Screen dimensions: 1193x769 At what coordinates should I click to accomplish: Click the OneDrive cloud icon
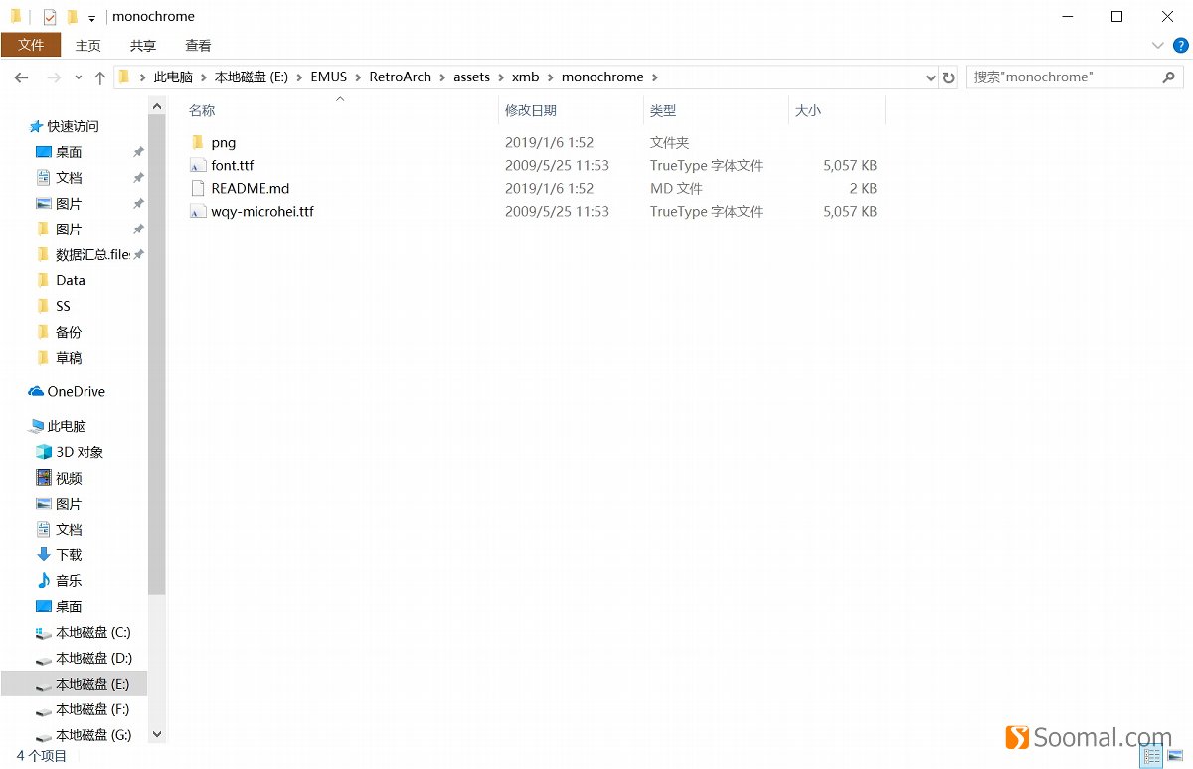pos(36,391)
